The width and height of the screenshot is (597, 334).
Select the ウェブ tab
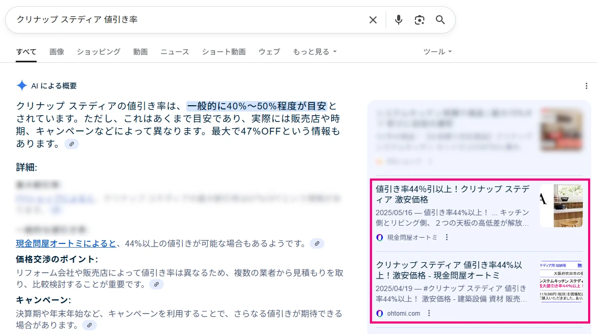[x=269, y=52]
